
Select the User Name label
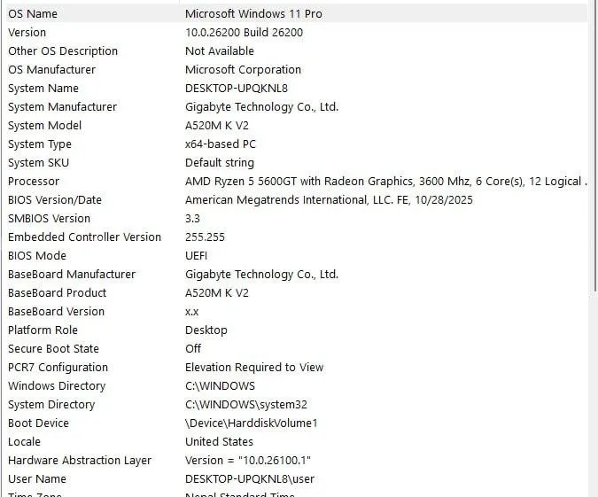(x=37, y=479)
